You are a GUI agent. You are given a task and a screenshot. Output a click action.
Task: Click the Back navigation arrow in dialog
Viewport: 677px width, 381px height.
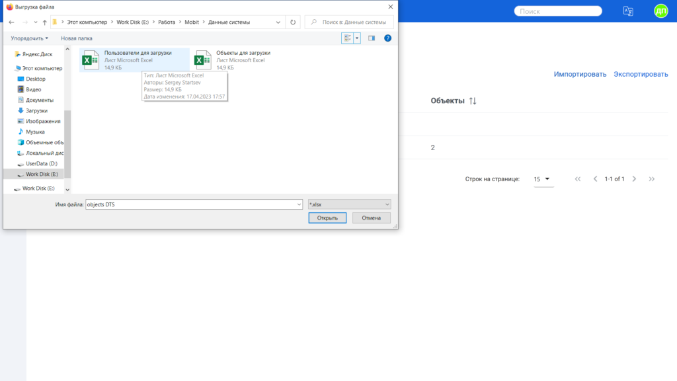(12, 22)
